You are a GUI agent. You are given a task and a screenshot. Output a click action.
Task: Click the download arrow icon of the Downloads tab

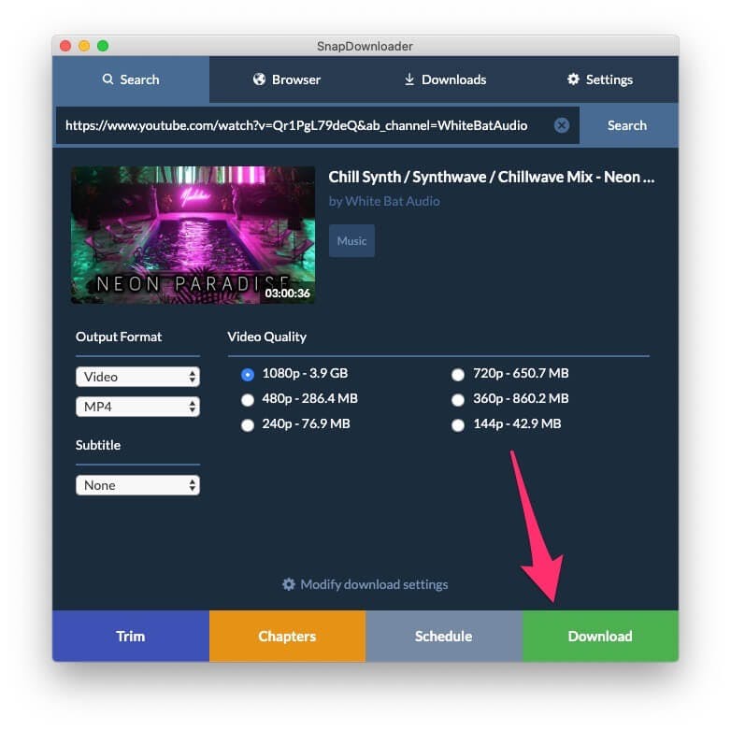coord(408,79)
